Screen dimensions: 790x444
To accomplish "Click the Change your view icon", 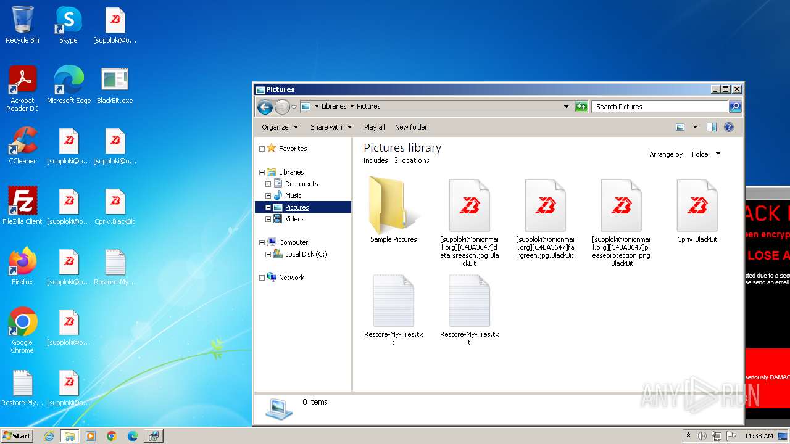I will [x=680, y=127].
